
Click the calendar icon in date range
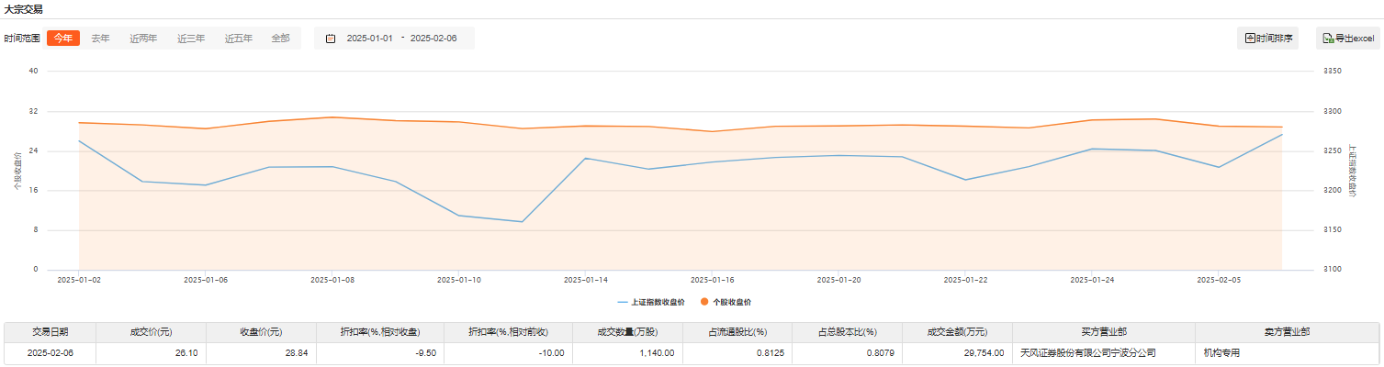[x=331, y=39]
